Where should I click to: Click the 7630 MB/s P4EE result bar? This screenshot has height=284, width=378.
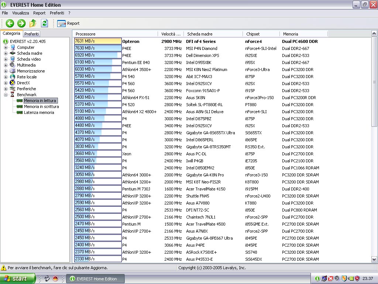click(98, 48)
